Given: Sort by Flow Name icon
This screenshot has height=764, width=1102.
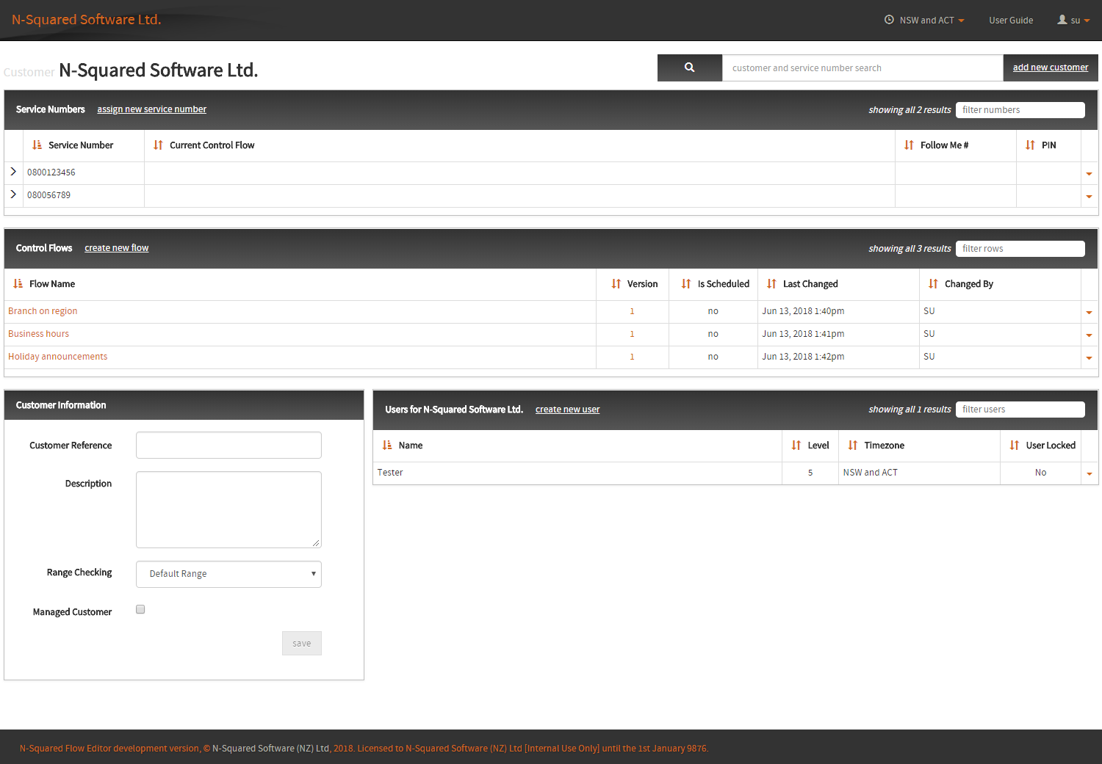Looking at the screenshot, I should click(18, 284).
